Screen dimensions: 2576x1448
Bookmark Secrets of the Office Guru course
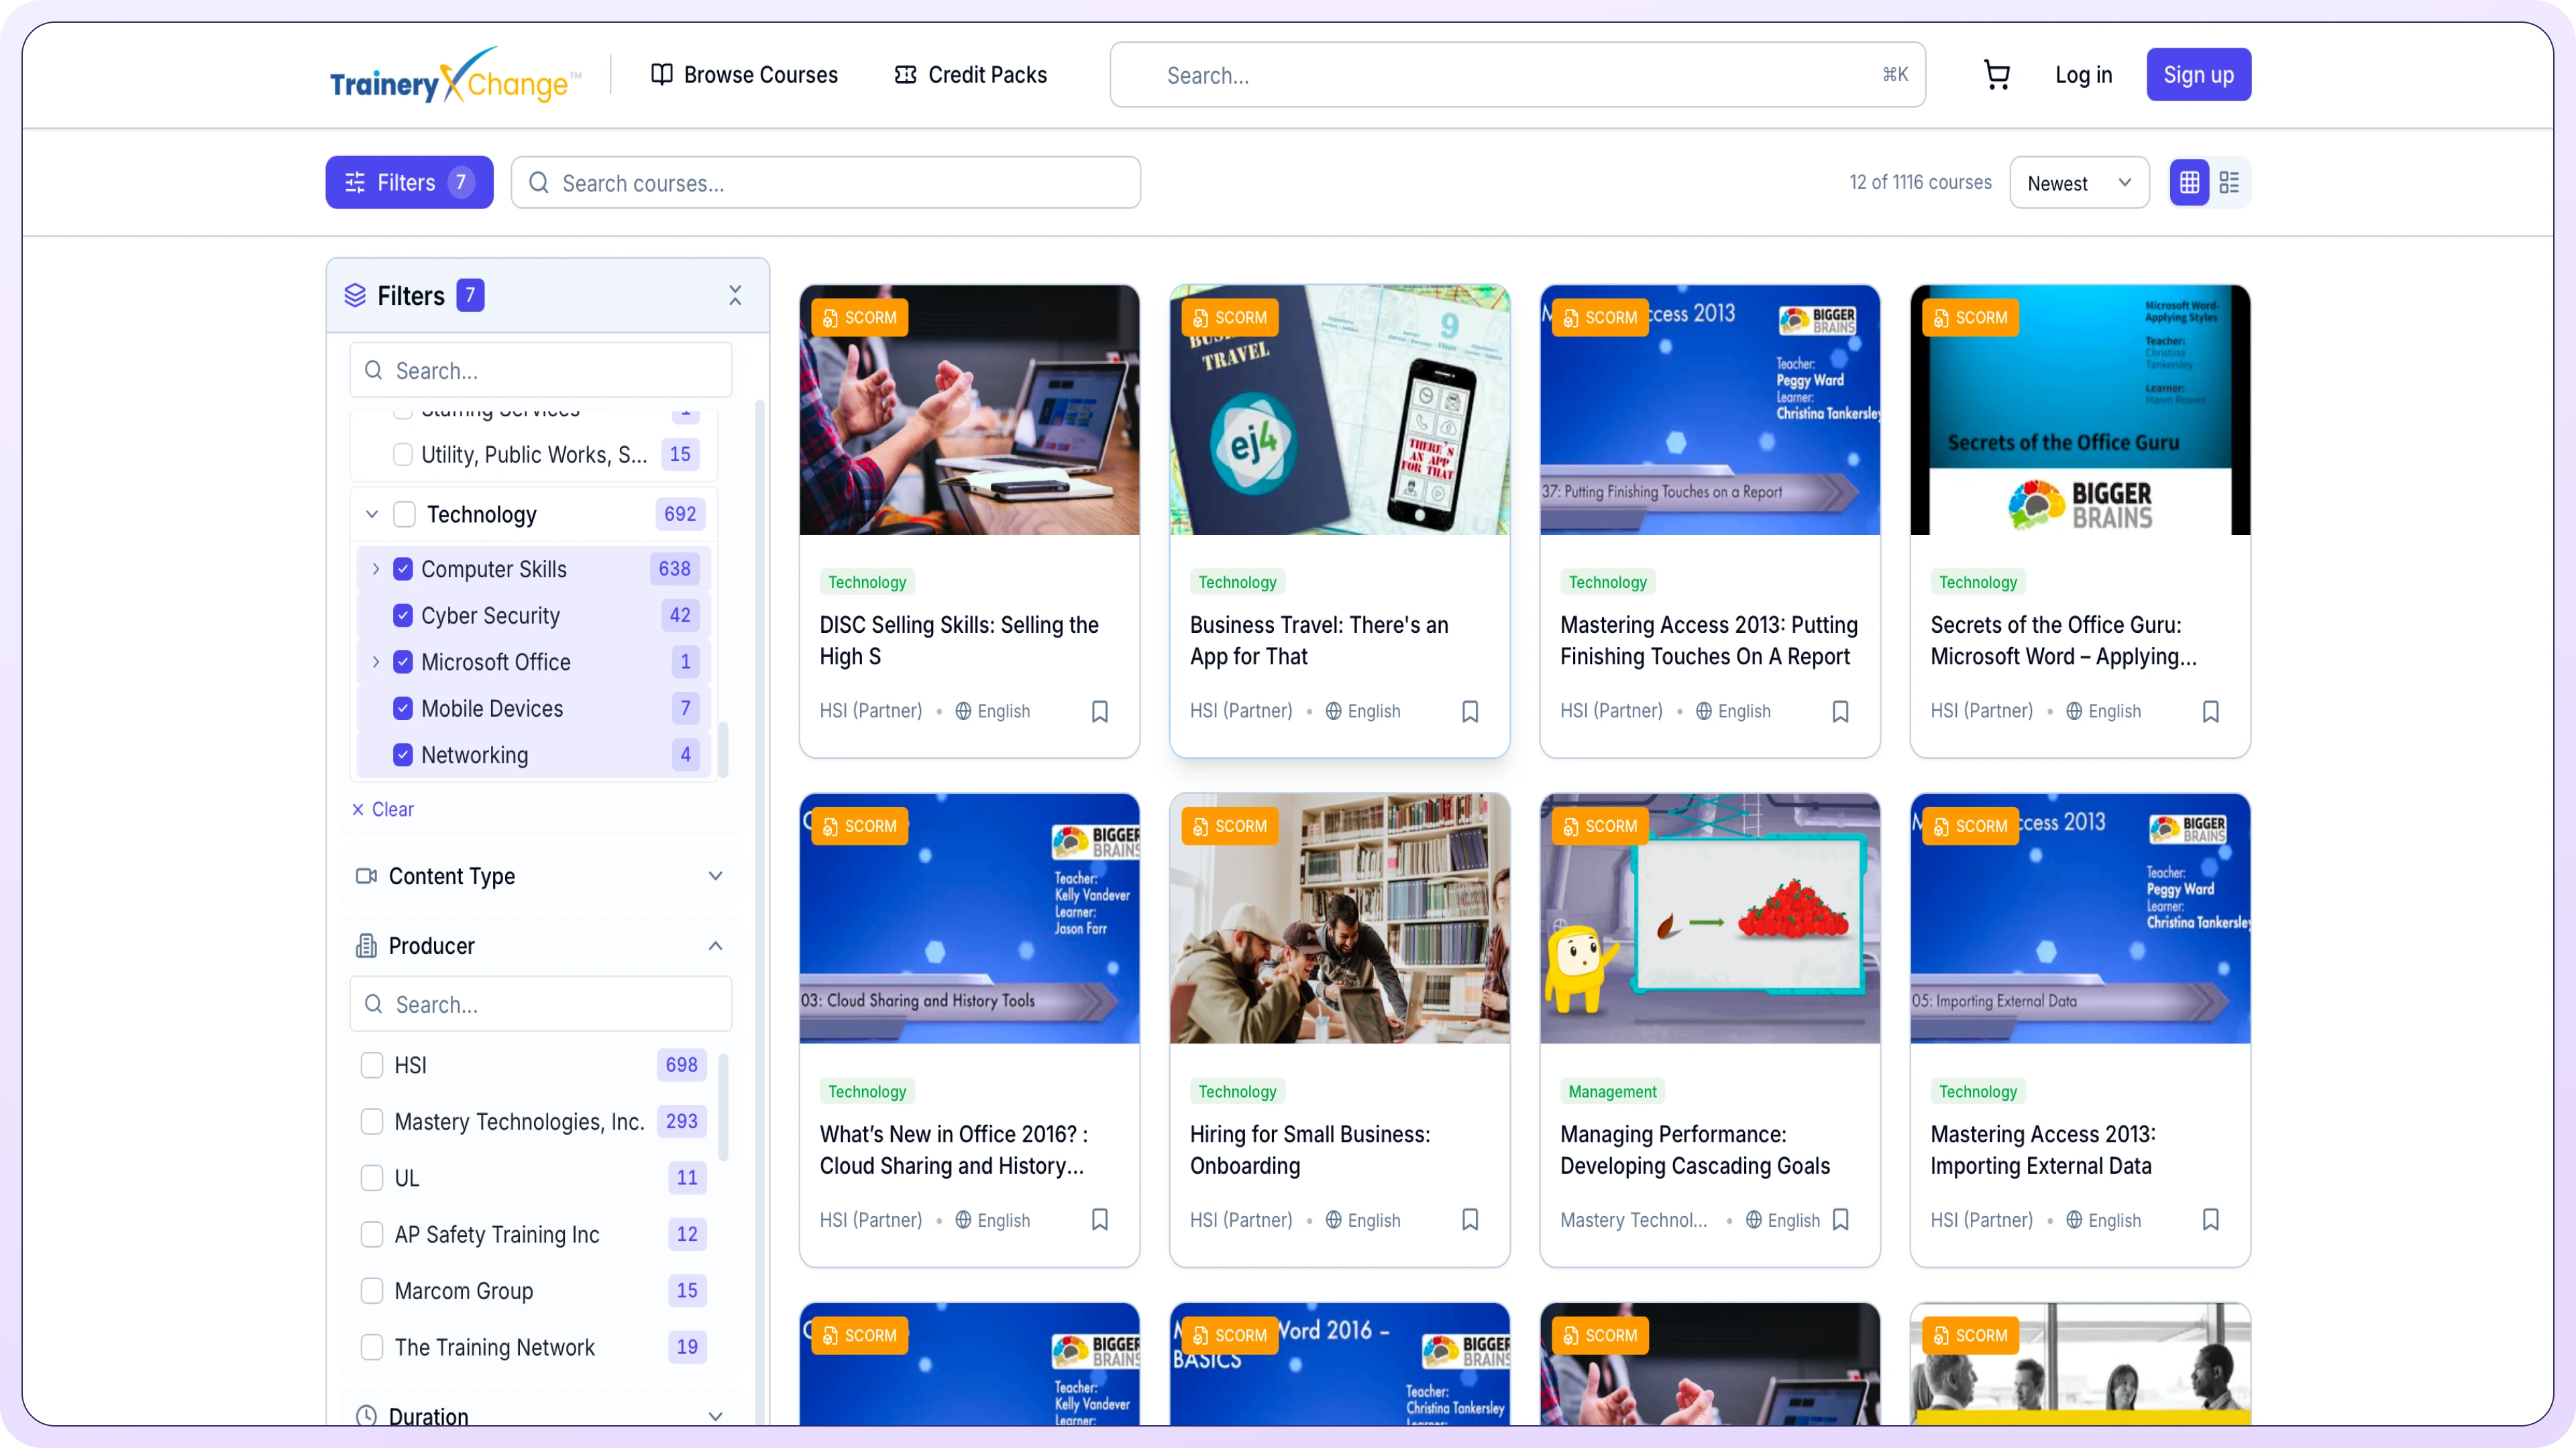(x=2210, y=711)
